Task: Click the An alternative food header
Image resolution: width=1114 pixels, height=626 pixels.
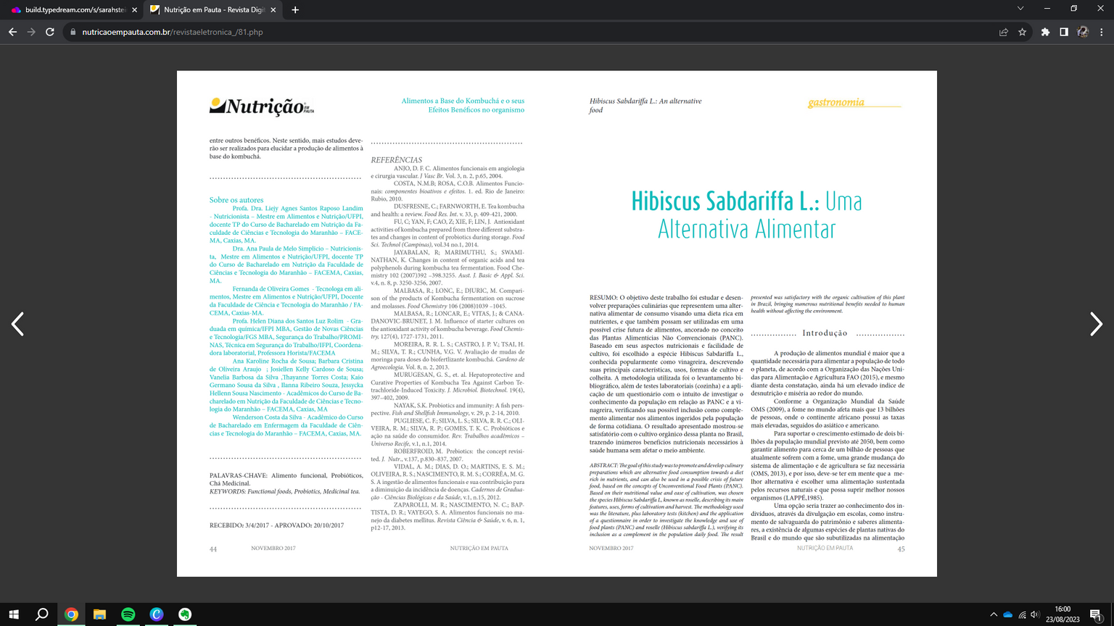Action: 645,105
